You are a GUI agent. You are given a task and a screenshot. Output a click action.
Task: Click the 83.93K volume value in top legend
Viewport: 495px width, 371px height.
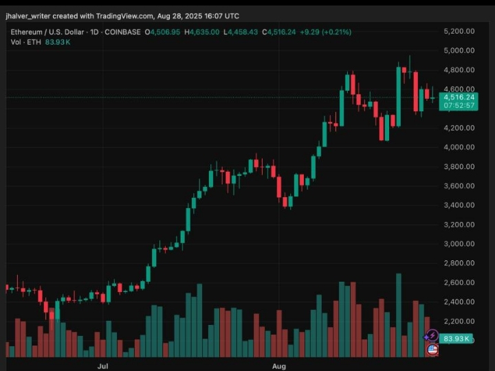(58, 42)
